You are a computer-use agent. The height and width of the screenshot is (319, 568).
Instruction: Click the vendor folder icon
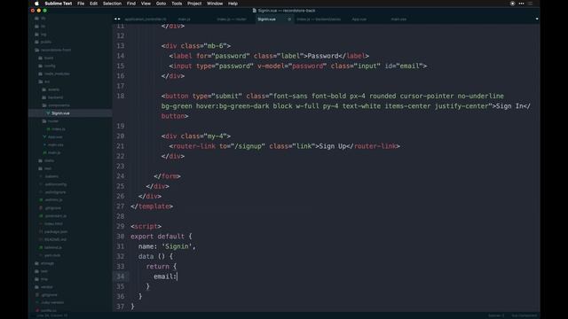(x=36, y=287)
